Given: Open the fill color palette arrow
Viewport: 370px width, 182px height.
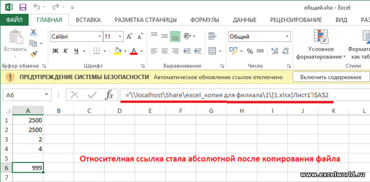Looking at the screenshot, I should coord(125,51).
